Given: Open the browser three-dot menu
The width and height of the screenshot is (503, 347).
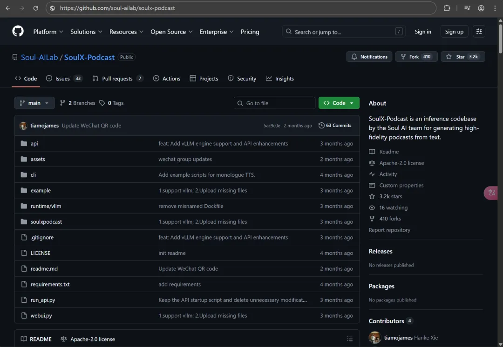Looking at the screenshot, I should (x=495, y=8).
